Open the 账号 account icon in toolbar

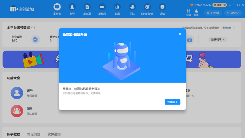[x=72, y=7]
